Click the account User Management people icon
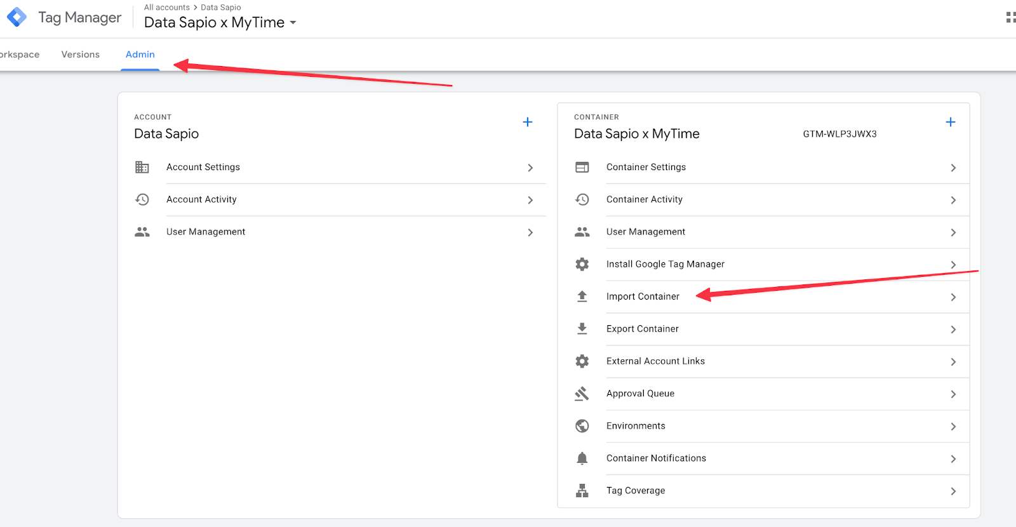This screenshot has width=1016, height=527. (142, 232)
